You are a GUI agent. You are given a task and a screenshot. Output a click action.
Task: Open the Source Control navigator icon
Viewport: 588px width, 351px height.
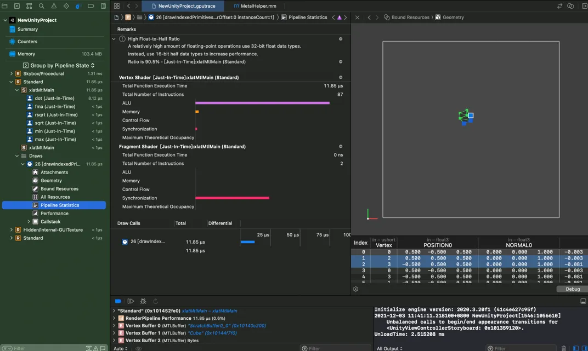(17, 6)
